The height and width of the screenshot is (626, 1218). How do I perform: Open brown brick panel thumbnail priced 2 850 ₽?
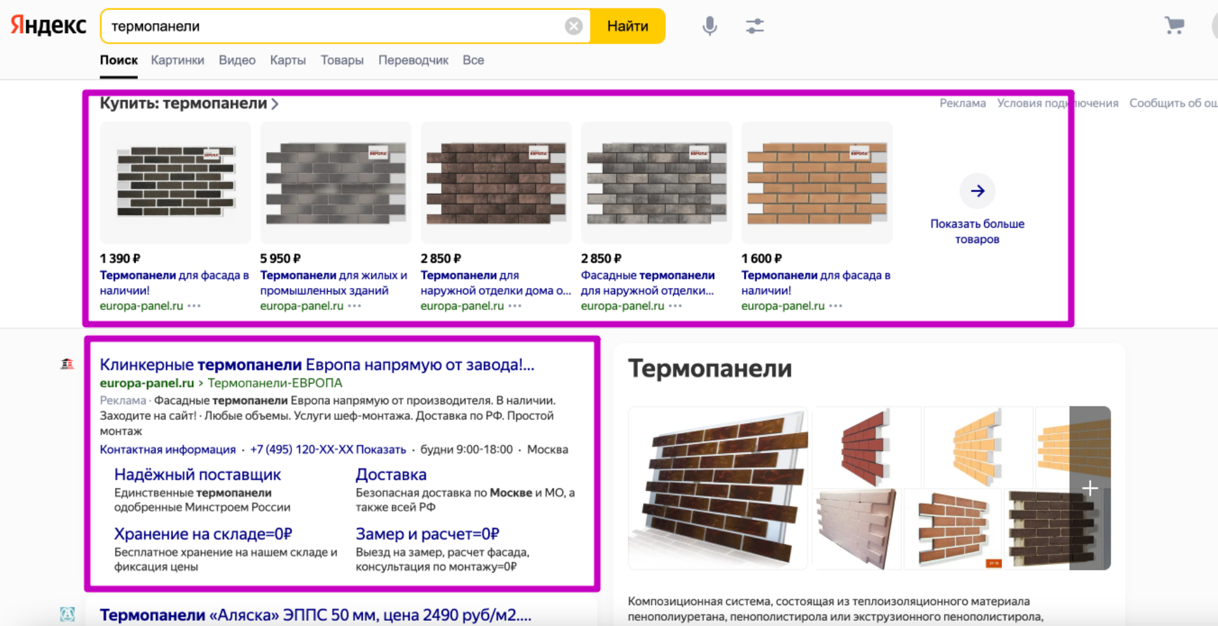[x=496, y=183]
